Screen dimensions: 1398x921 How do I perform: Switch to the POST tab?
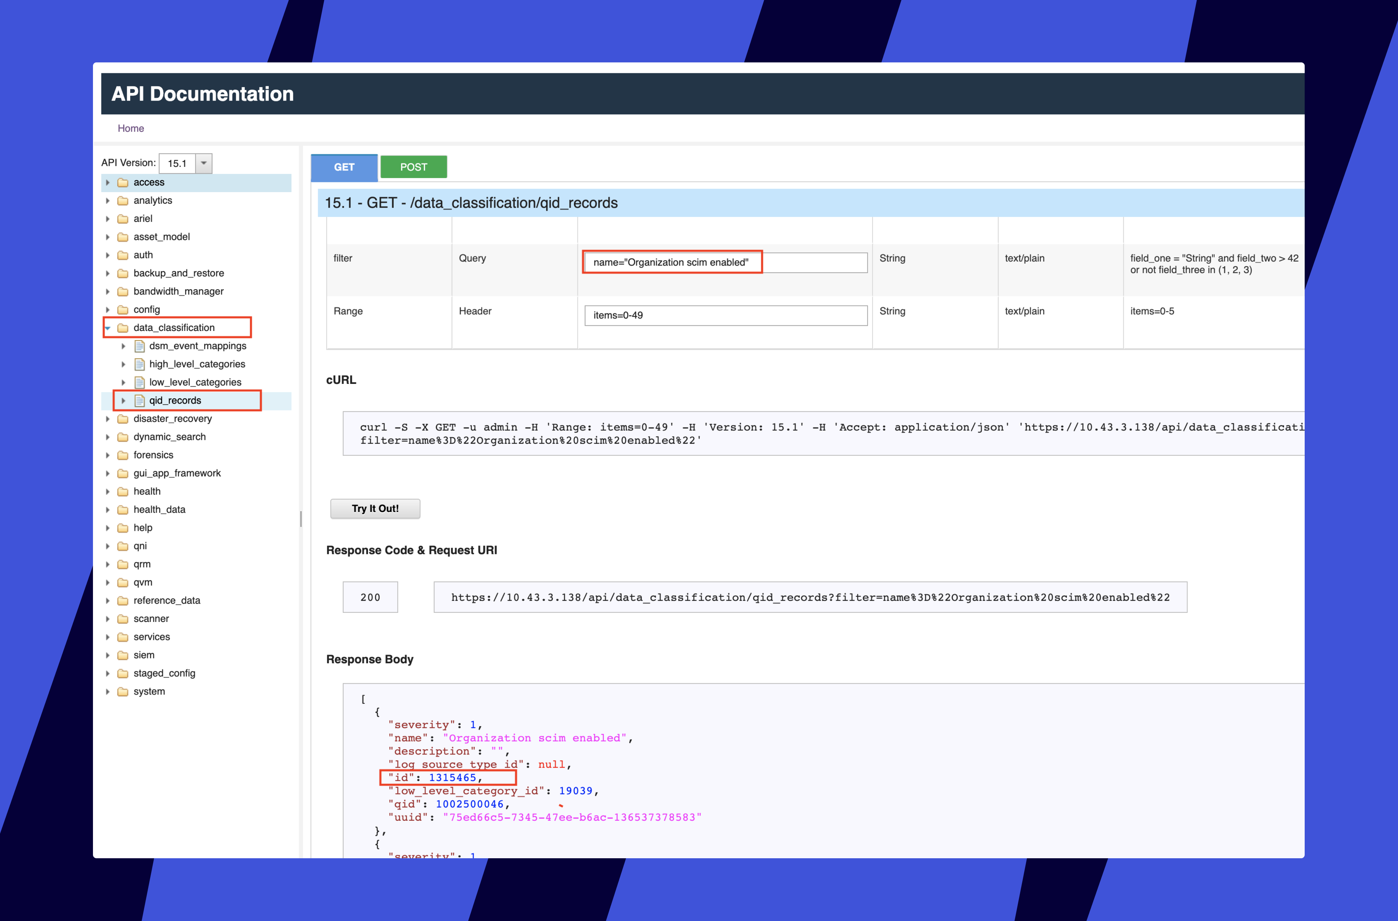click(x=413, y=167)
